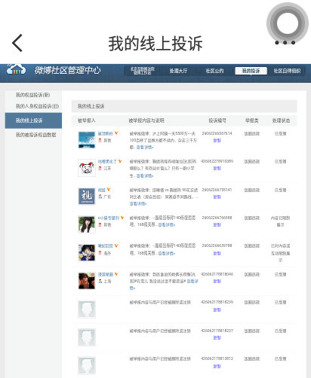This screenshot has height=378, width=311.
Task: Click the 投诉编号 column header
Action: pyautogui.click(x=217, y=120)
